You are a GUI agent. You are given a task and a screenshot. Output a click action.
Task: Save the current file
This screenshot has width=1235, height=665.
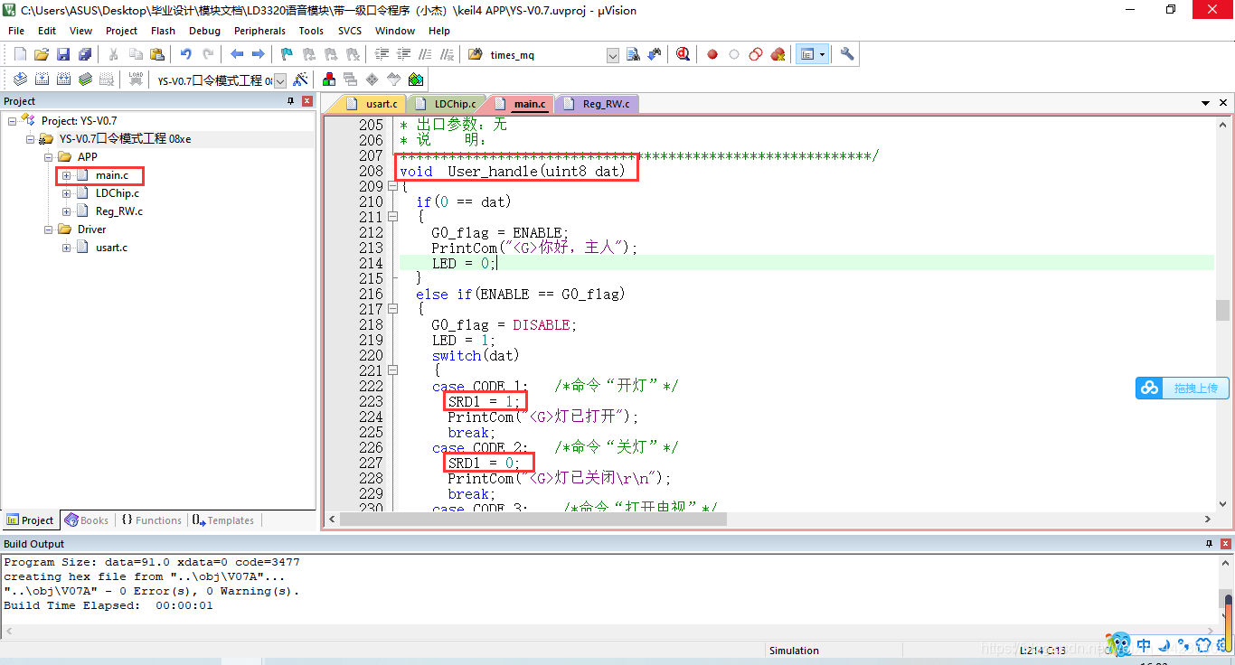click(63, 54)
